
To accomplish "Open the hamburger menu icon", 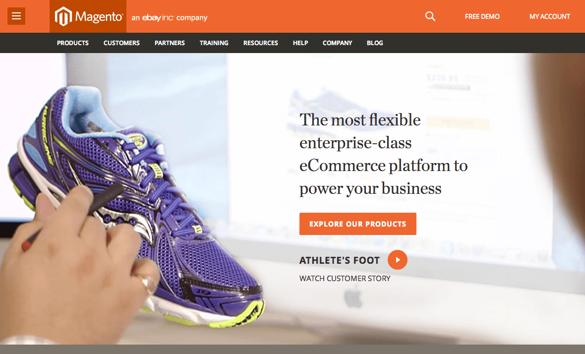I will [x=16, y=16].
